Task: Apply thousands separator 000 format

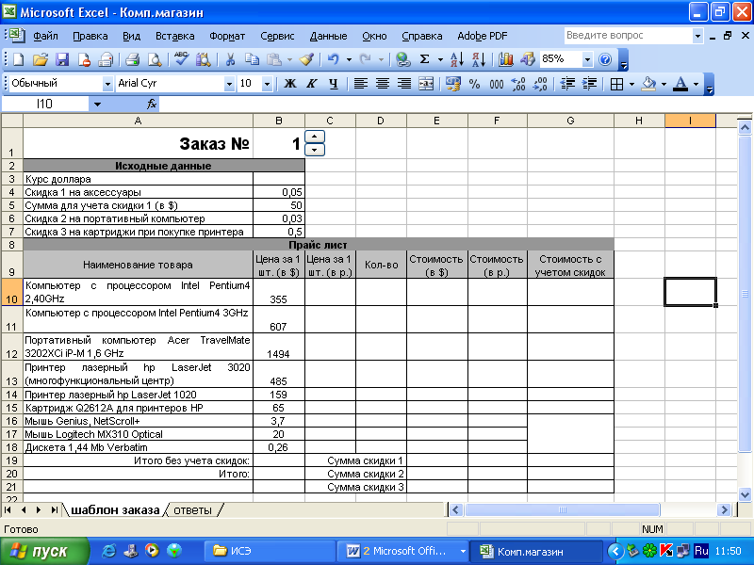Action: click(x=497, y=84)
